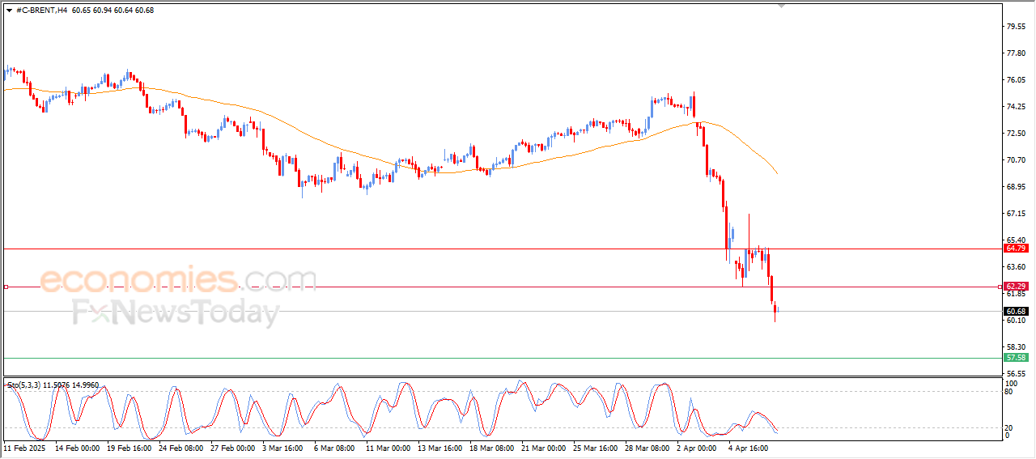Screen dimensions: 1036x459
Task: Click the 4 Apr 16:00 time label
Action: point(747,447)
